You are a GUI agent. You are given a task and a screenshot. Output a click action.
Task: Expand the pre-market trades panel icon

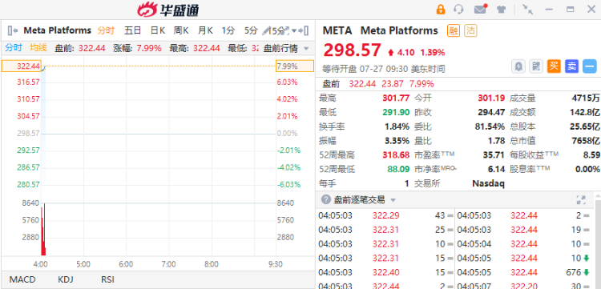pos(581,200)
